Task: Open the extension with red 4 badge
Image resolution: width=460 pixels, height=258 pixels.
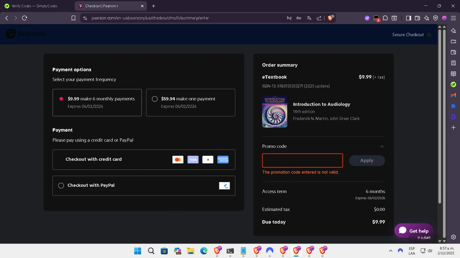Action: pyautogui.click(x=377, y=19)
